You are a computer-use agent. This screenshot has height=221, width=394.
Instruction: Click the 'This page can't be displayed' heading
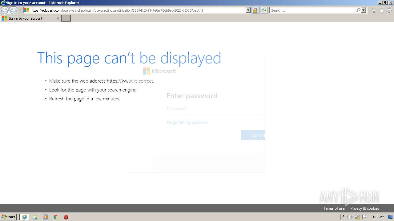pyautogui.click(x=129, y=58)
